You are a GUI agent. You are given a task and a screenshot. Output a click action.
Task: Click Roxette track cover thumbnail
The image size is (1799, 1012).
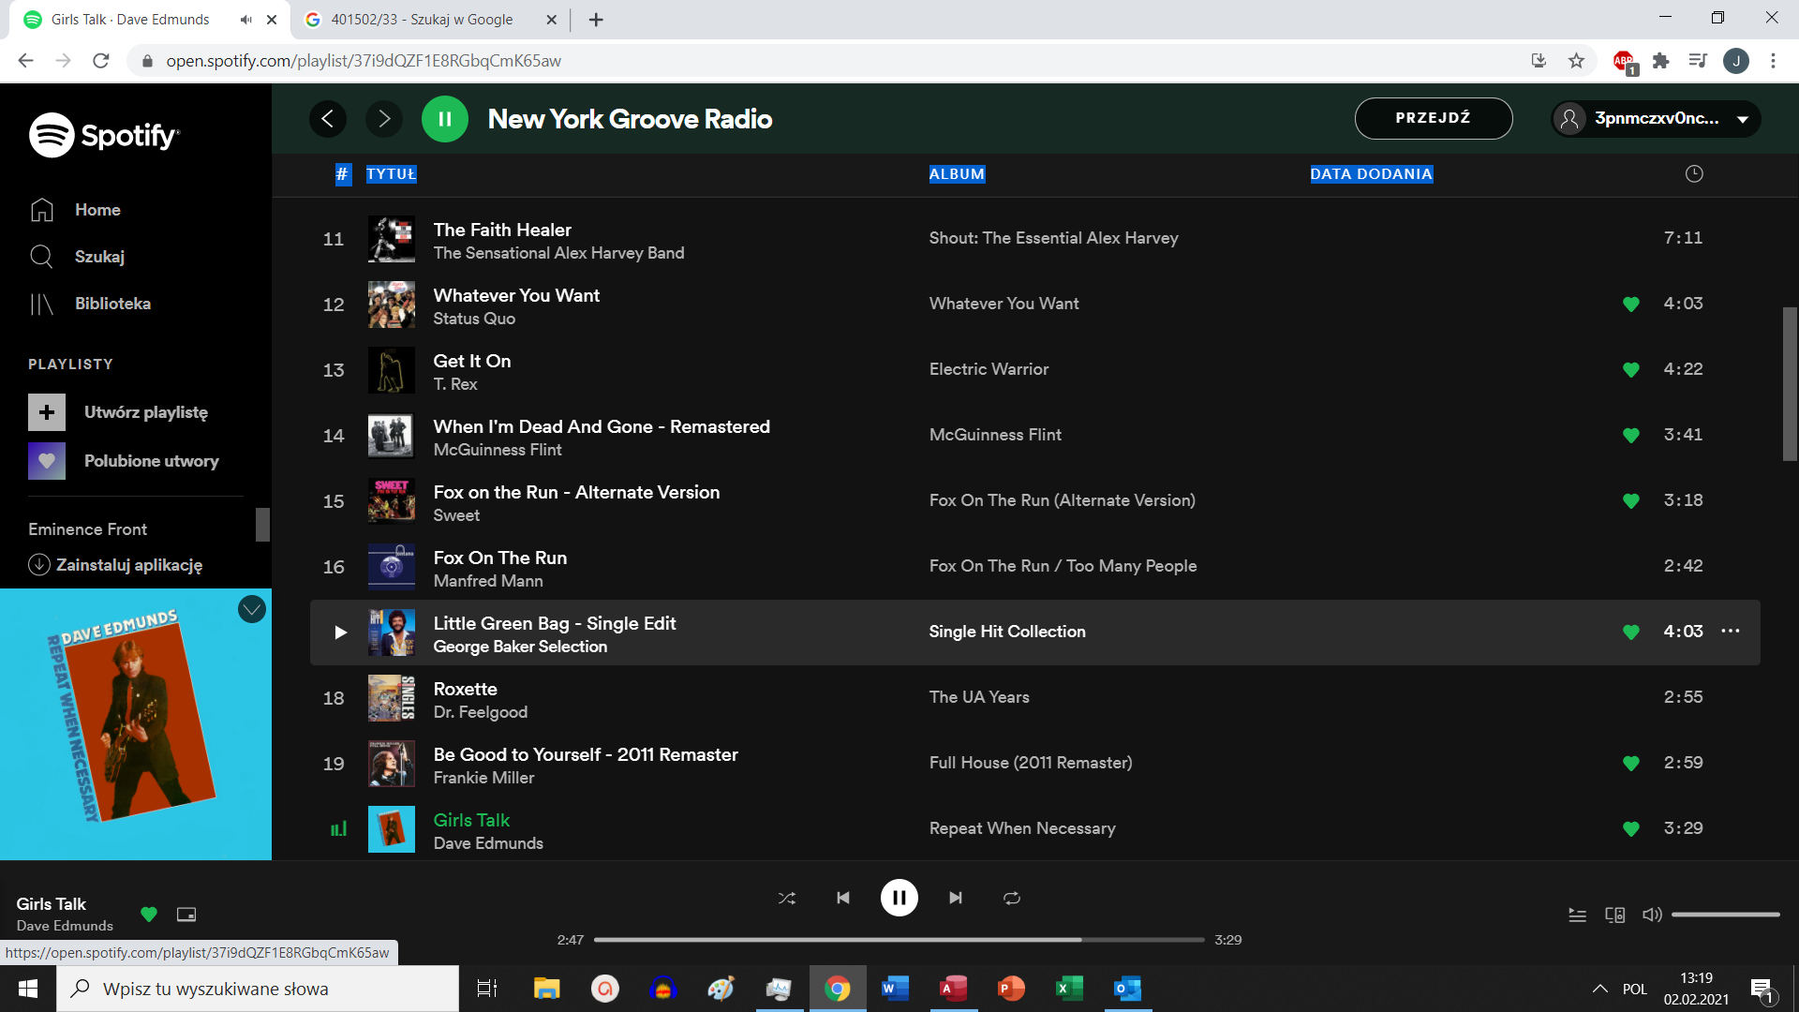[x=392, y=698]
